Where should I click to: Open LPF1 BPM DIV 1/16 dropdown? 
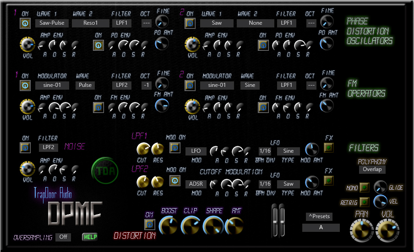click(x=265, y=151)
